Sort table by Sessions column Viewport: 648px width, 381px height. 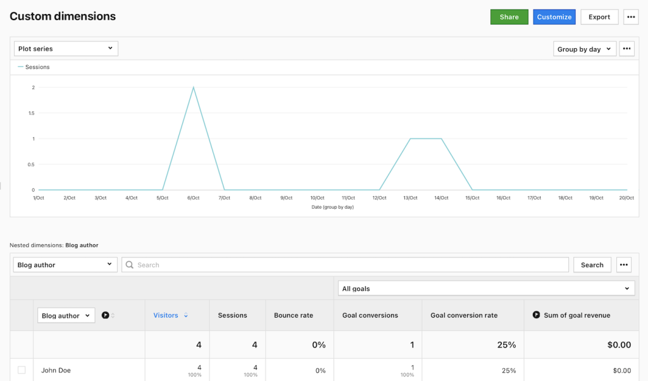(x=232, y=315)
